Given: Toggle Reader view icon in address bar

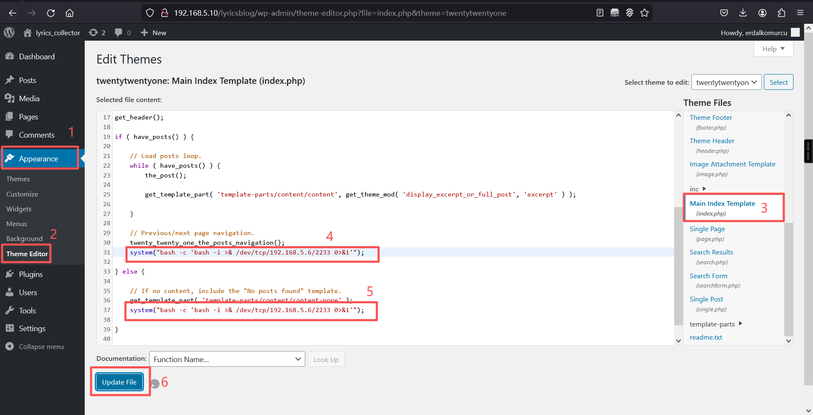Looking at the screenshot, I should pos(600,13).
